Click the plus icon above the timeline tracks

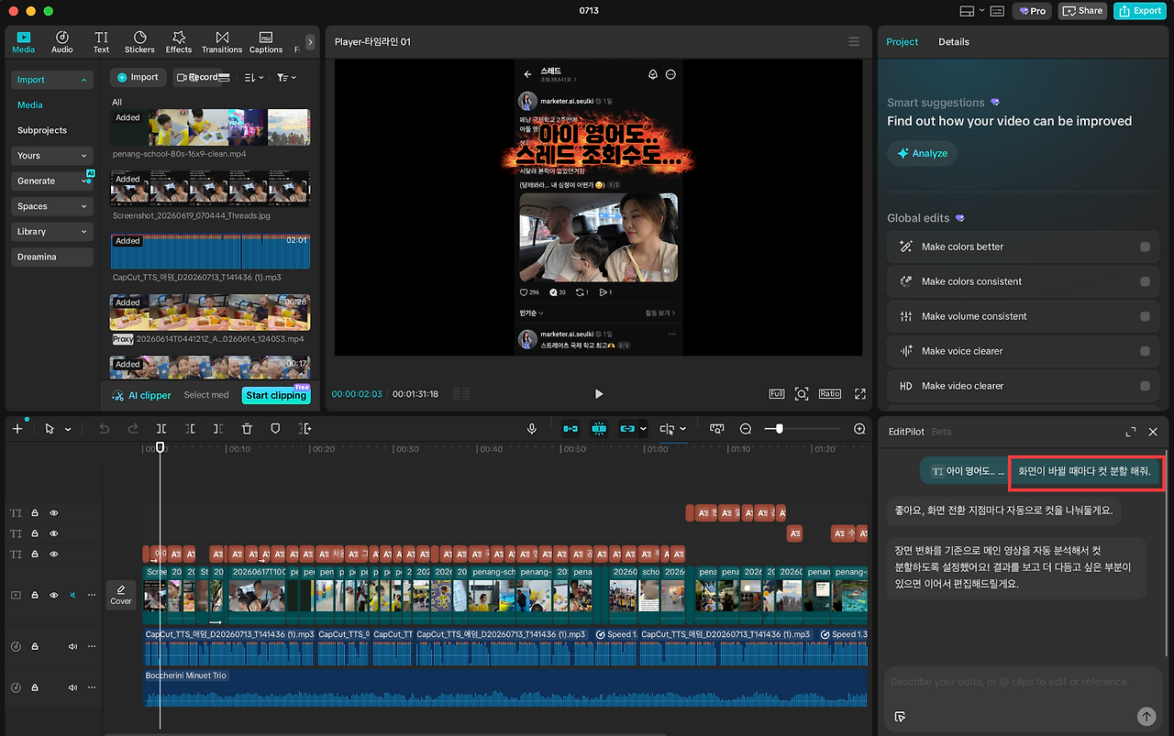17,429
